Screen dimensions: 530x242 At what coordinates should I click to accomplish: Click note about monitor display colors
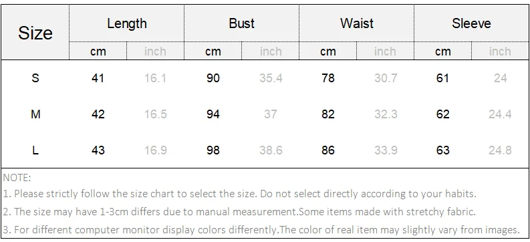click(x=261, y=230)
